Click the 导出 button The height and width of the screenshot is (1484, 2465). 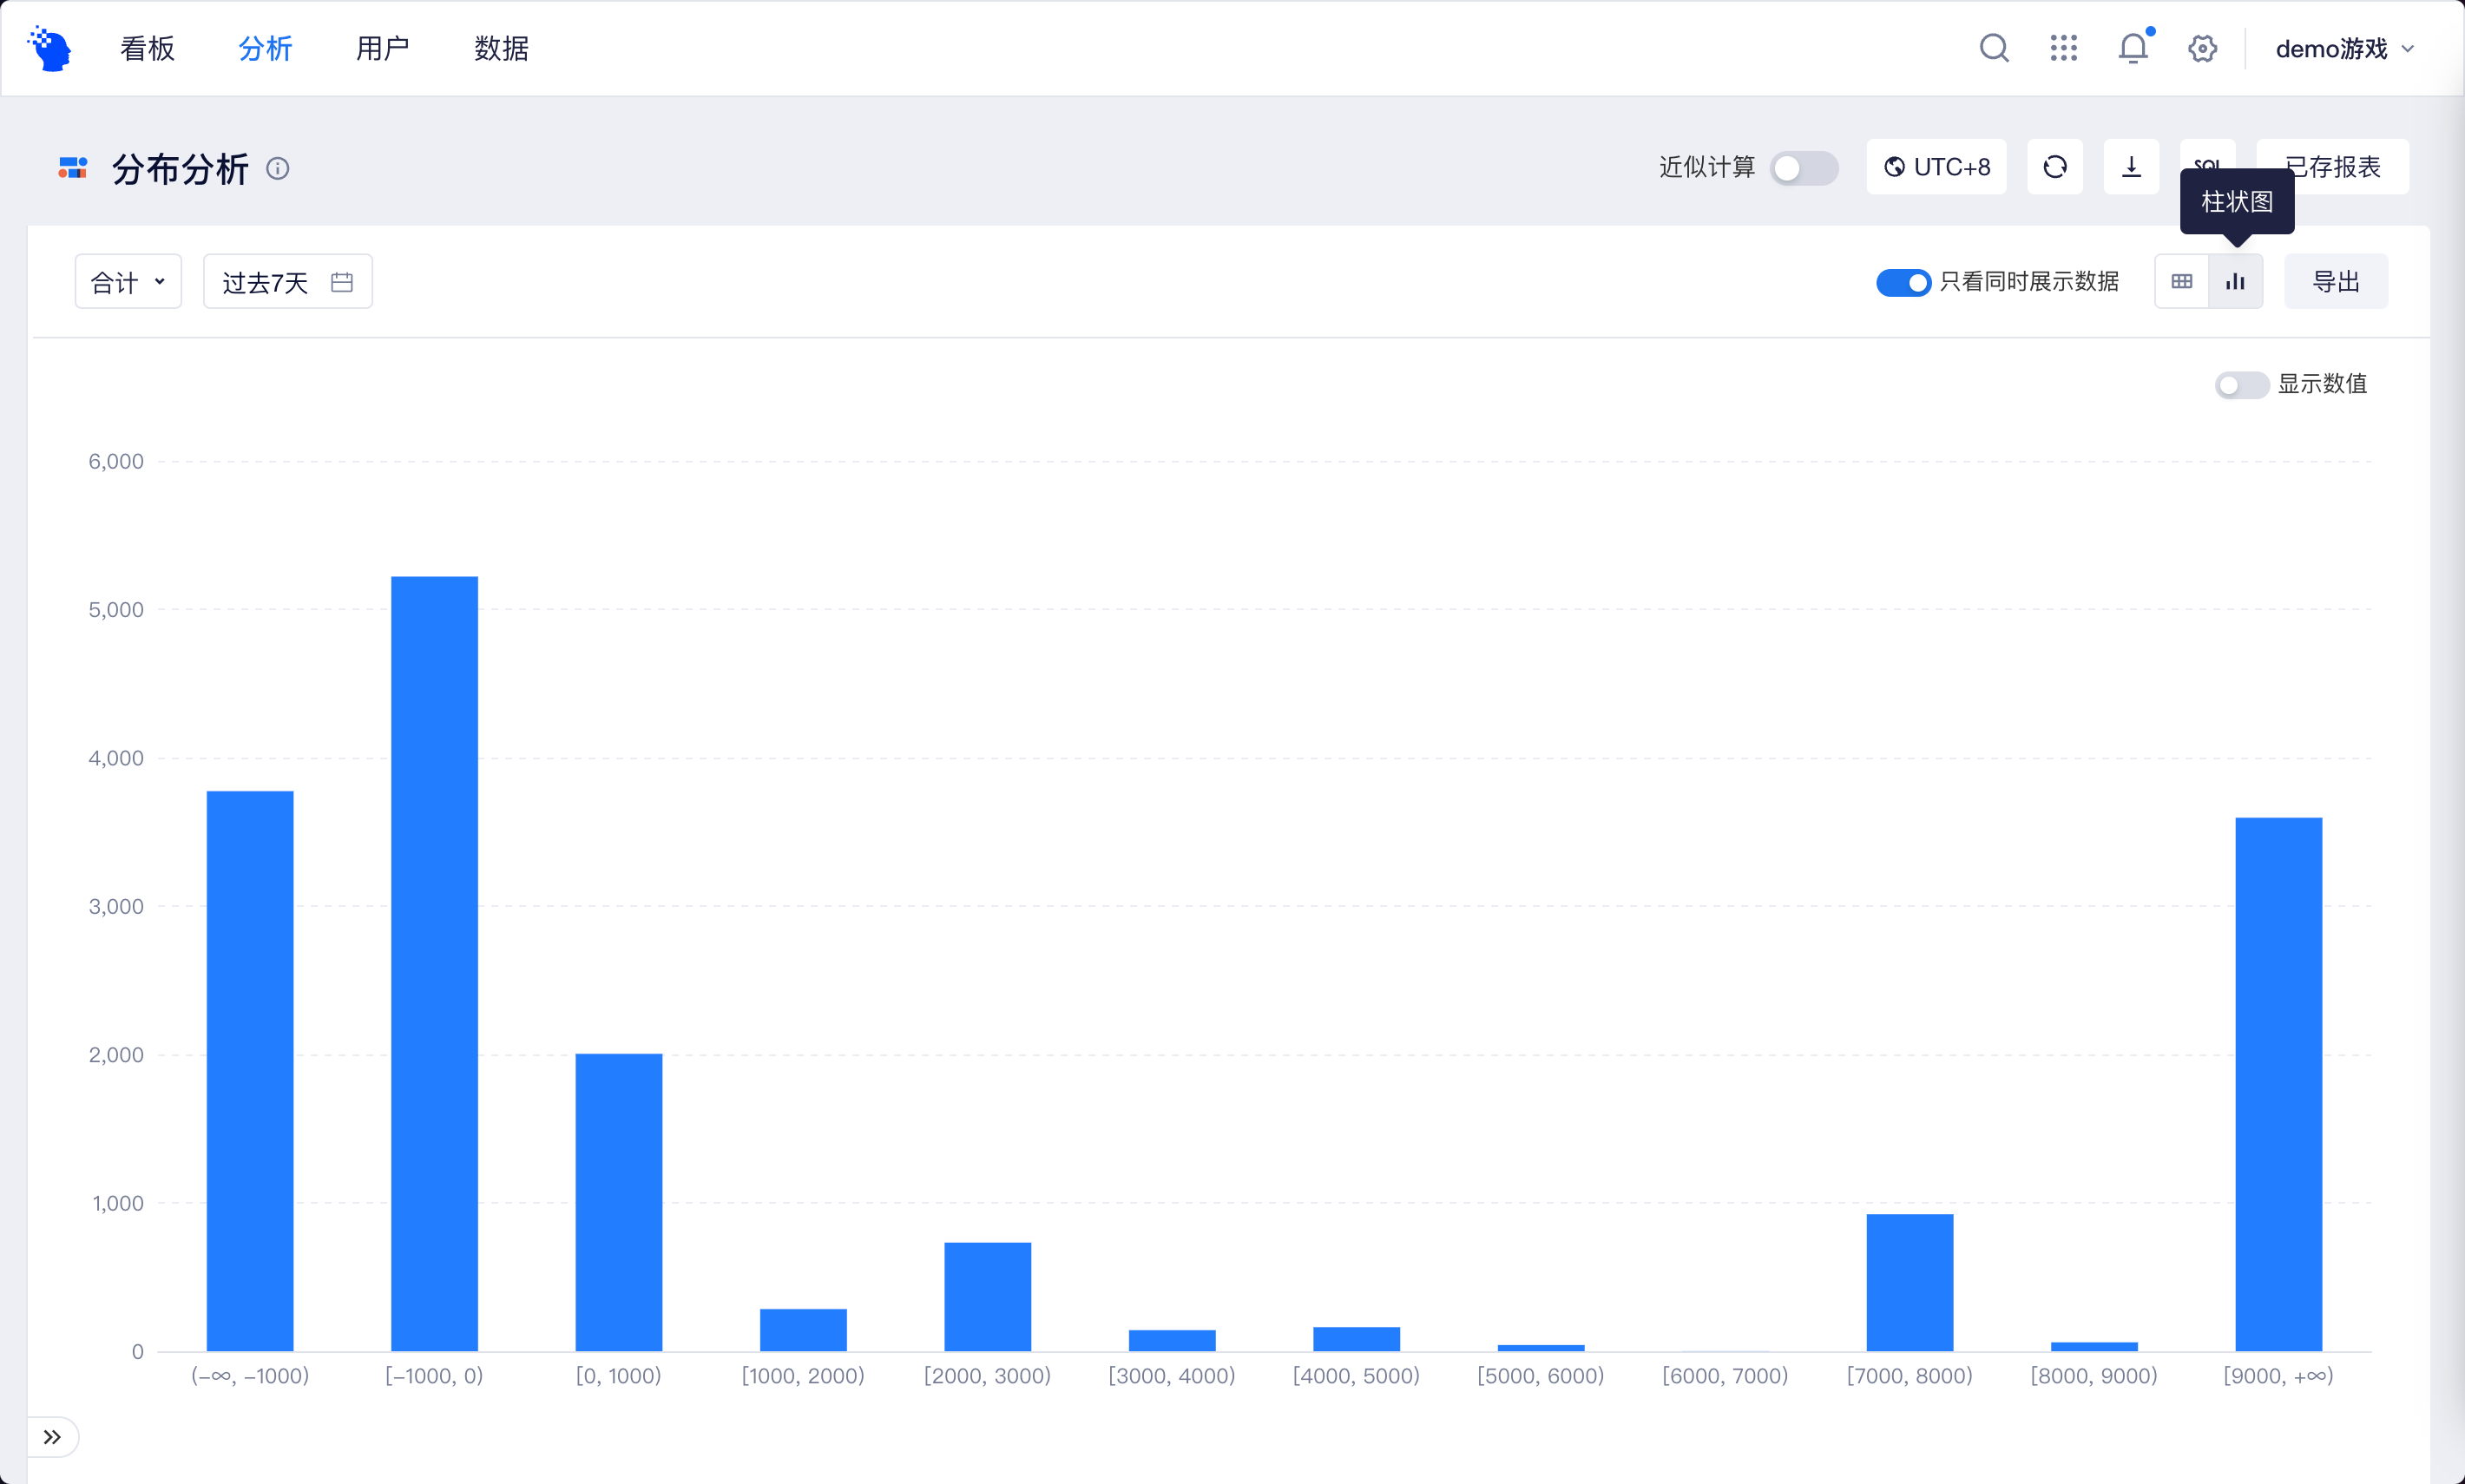[x=2336, y=281]
